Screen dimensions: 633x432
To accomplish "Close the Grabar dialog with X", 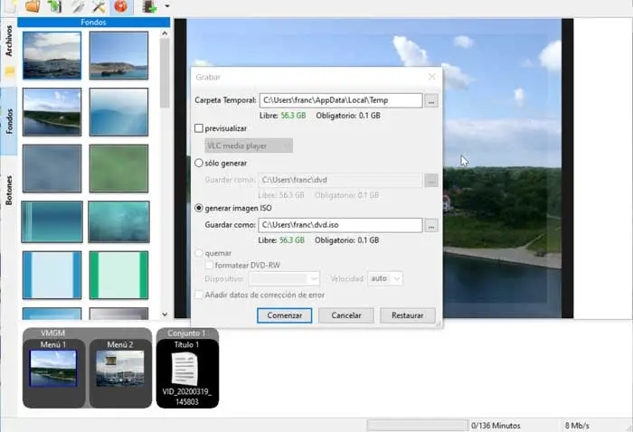I will (431, 77).
